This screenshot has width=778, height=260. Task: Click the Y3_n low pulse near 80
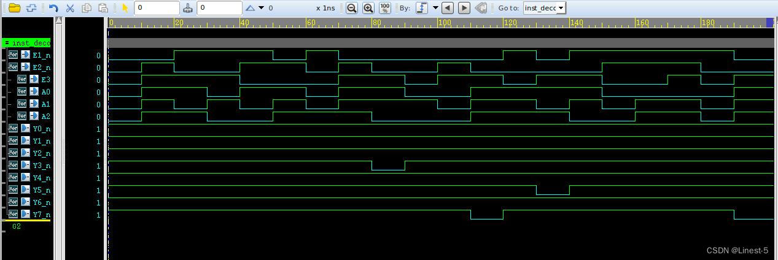(388, 166)
